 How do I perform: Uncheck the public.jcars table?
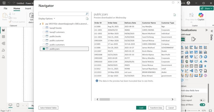44,49
